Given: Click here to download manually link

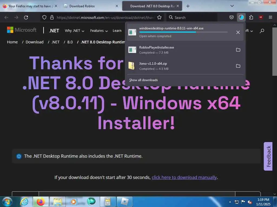Looking at the screenshot, I should (184, 177).
